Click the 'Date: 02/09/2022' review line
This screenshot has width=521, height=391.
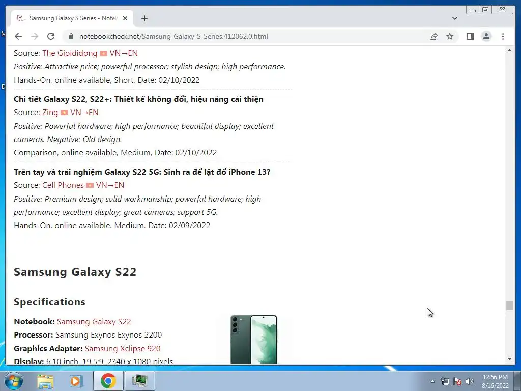click(112, 226)
